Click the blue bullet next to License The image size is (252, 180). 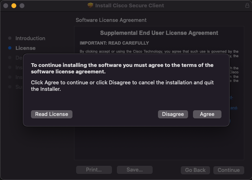[10, 48]
